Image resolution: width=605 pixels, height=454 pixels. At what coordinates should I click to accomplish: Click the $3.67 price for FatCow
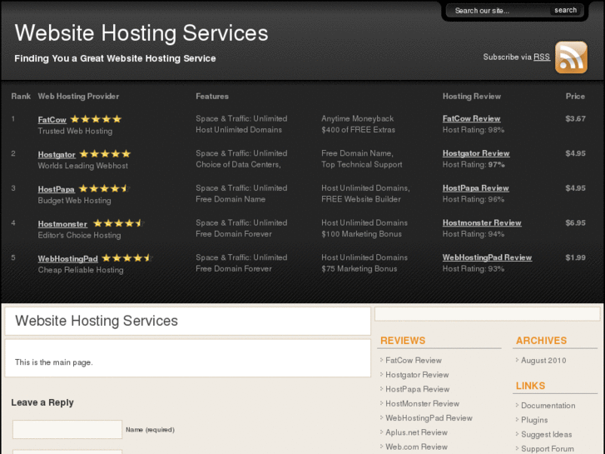point(575,118)
